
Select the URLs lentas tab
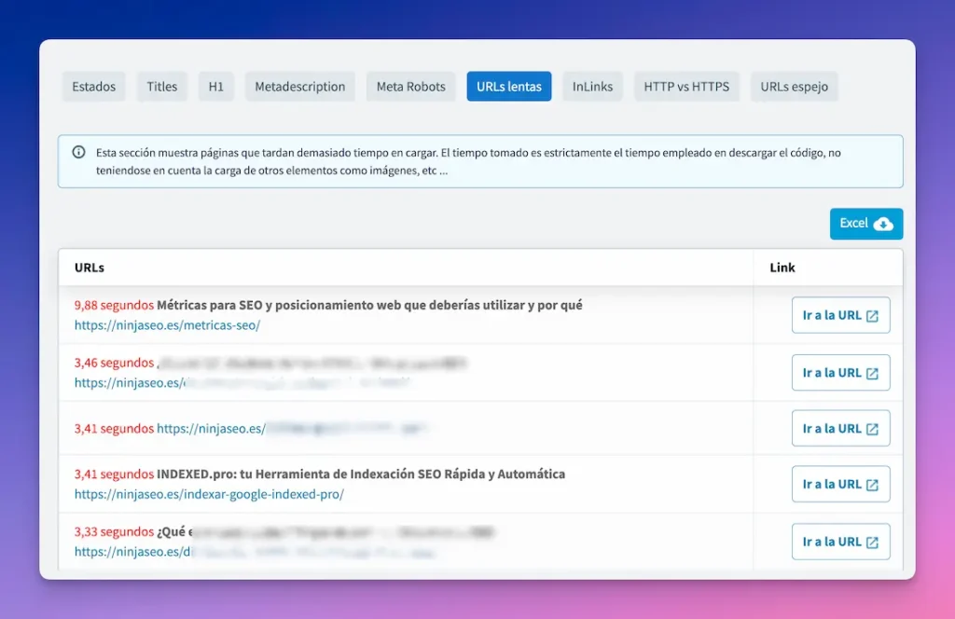click(508, 86)
